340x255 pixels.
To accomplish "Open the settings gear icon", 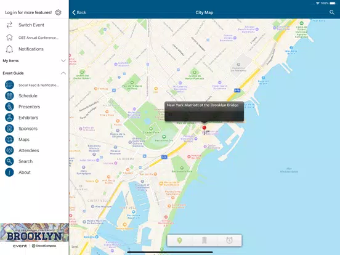I will tap(58, 12).
